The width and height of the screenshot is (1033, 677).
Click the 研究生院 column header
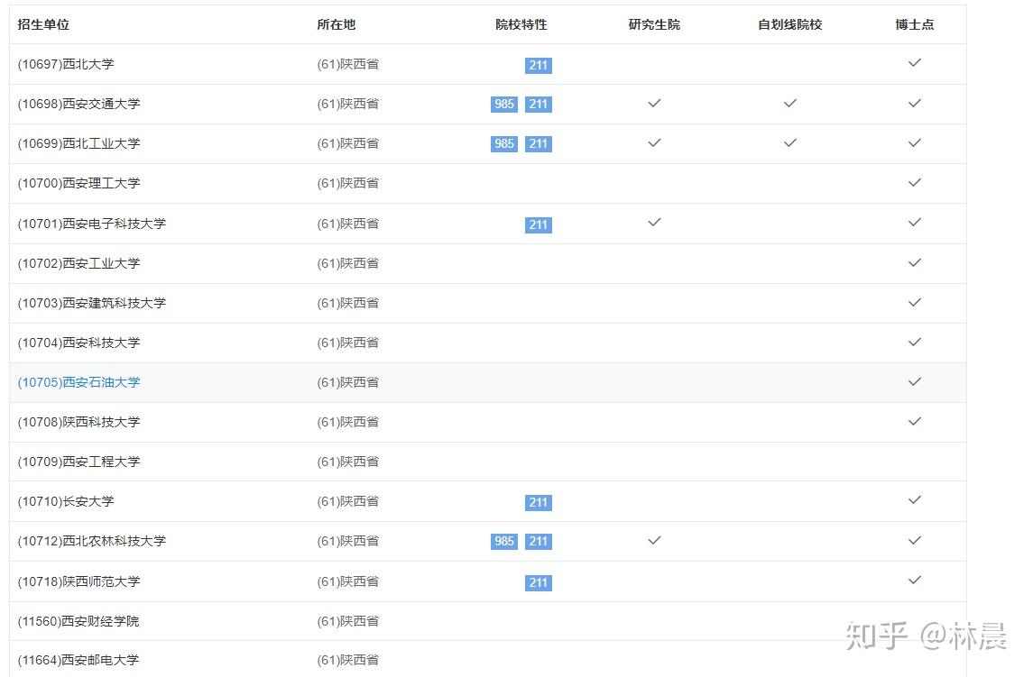(x=654, y=24)
